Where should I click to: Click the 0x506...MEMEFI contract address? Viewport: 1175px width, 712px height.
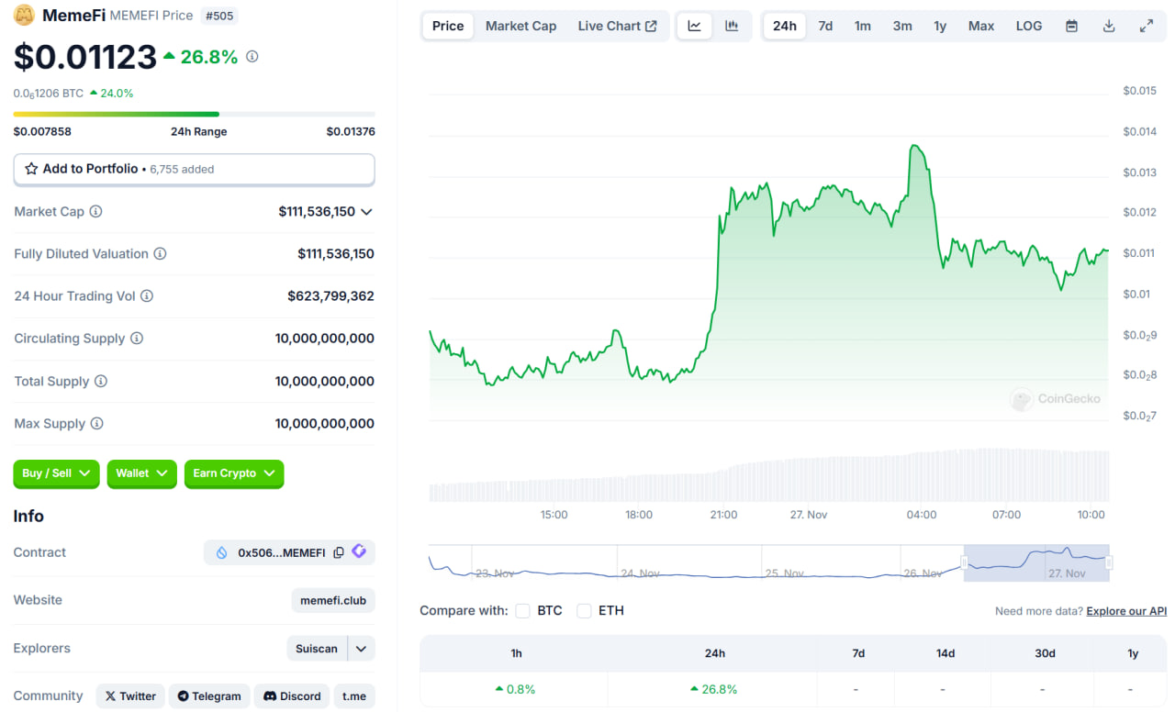click(x=281, y=552)
